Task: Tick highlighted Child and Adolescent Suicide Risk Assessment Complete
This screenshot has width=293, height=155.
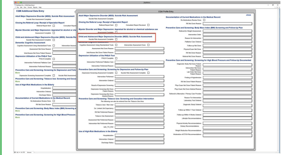Action: click(x=116, y=39)
